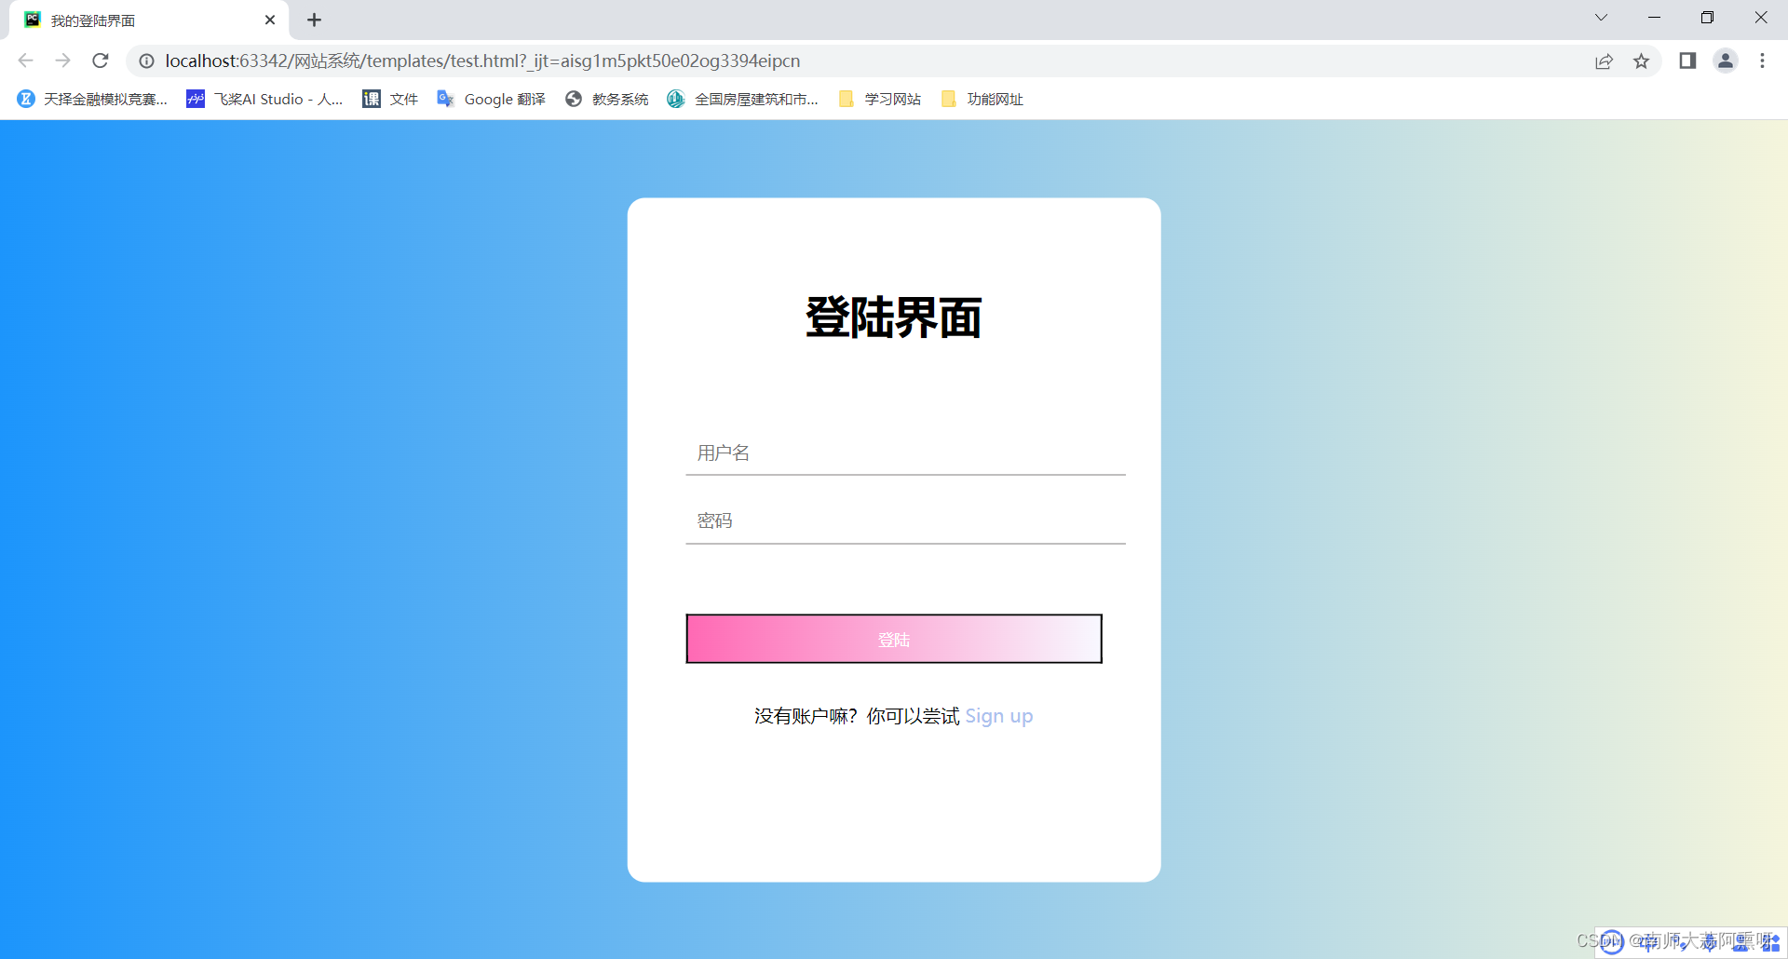Viewport: 1788px width, 959px height.
Task: Open the Chrome three-dot menu
Action: 1763,61
